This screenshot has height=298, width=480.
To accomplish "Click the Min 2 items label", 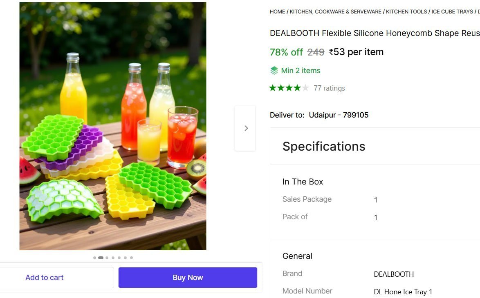I will tap(301, 71).
